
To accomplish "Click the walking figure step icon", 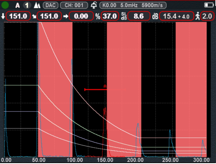I will pyautogui.click(x=197, y=16).
